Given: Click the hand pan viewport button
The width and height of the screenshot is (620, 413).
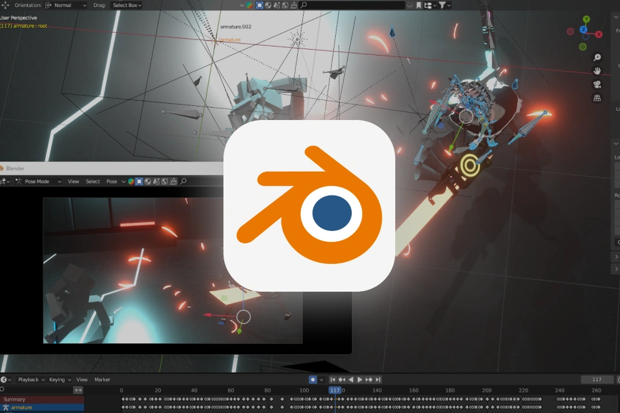Looking at the screenshot, I should point(597,71).
